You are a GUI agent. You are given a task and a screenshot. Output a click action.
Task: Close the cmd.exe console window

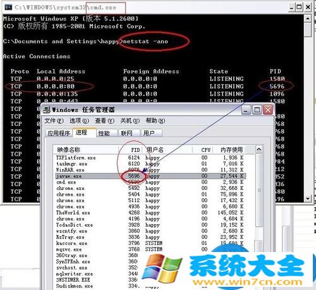(x=308, y=8)
